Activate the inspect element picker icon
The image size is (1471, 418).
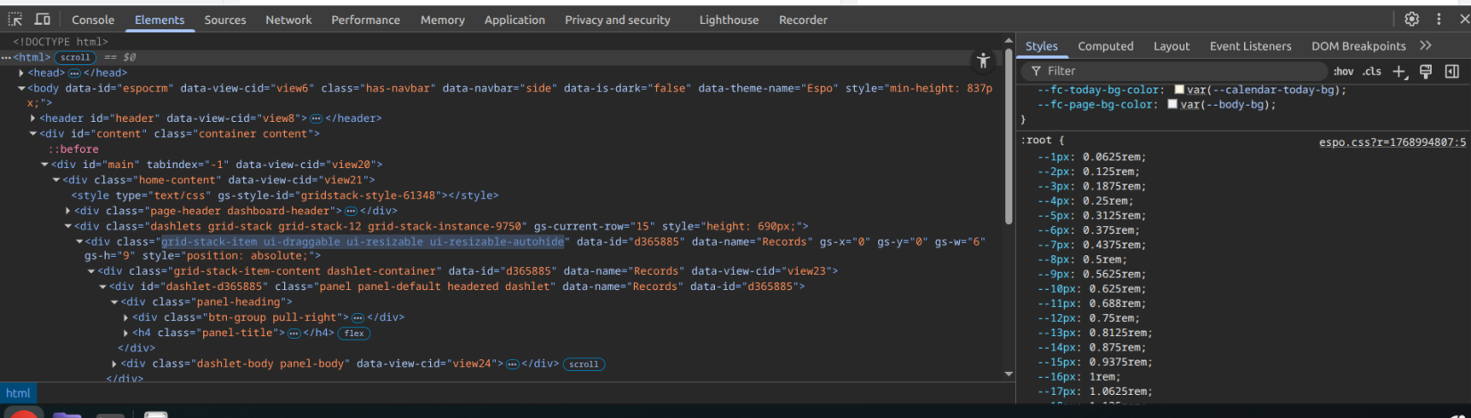click(15, 20)
